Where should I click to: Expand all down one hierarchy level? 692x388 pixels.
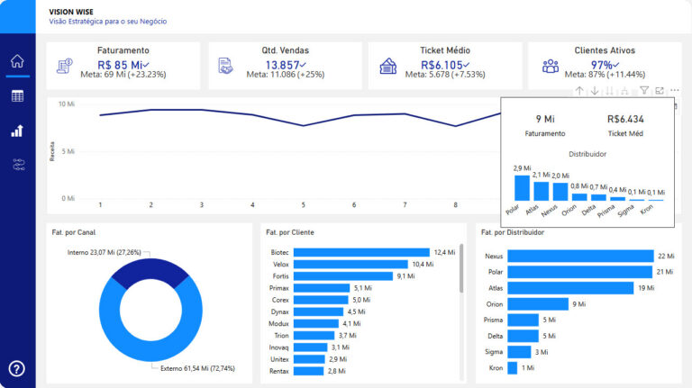[625, 91]
